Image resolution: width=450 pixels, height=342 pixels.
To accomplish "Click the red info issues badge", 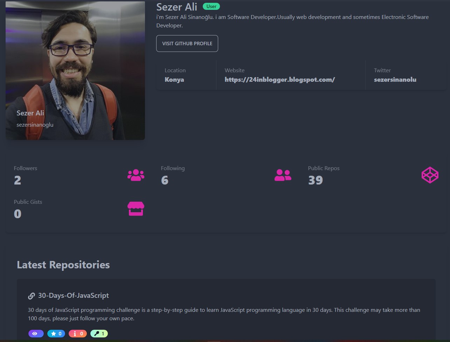I will point(78,334).
